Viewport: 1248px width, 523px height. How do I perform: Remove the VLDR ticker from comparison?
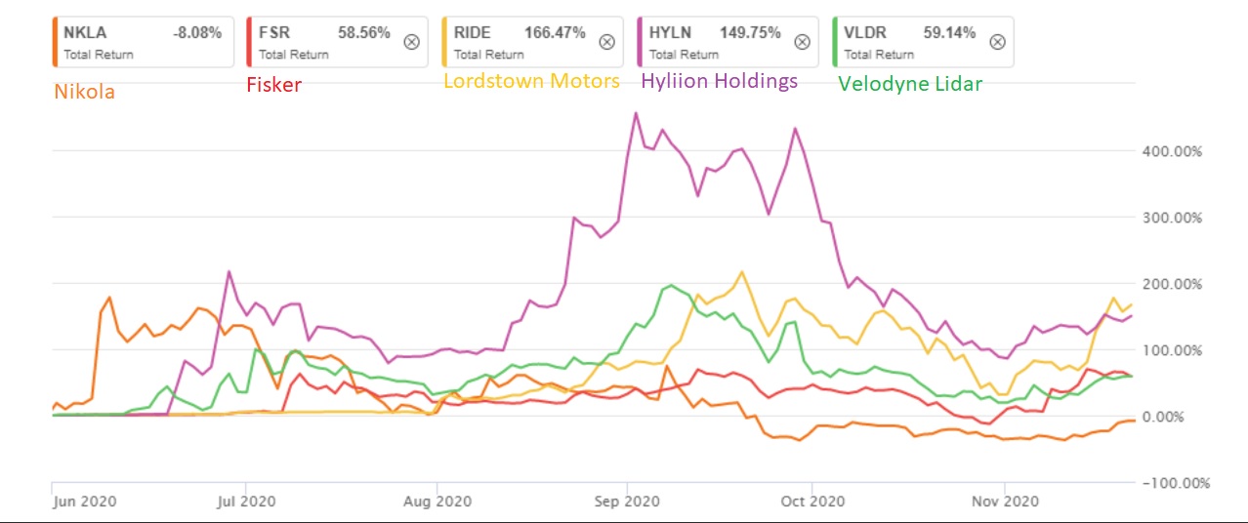click(997, 42)
